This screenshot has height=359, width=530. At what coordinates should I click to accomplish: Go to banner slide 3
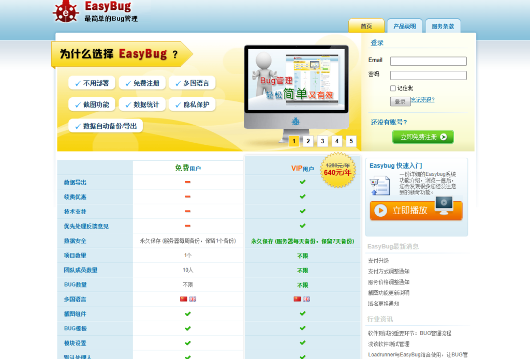click(322, 141)
